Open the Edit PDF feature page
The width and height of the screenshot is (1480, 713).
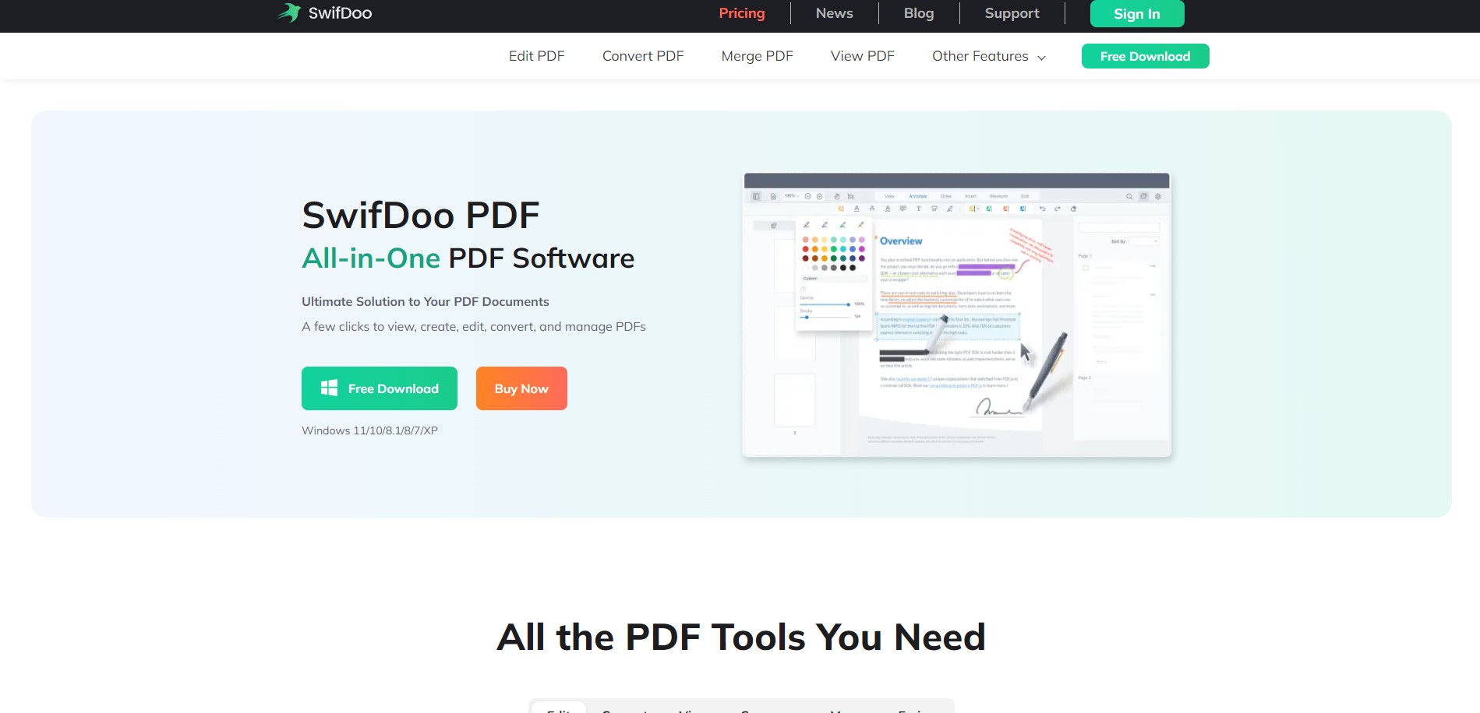click(x=537, y=56)
